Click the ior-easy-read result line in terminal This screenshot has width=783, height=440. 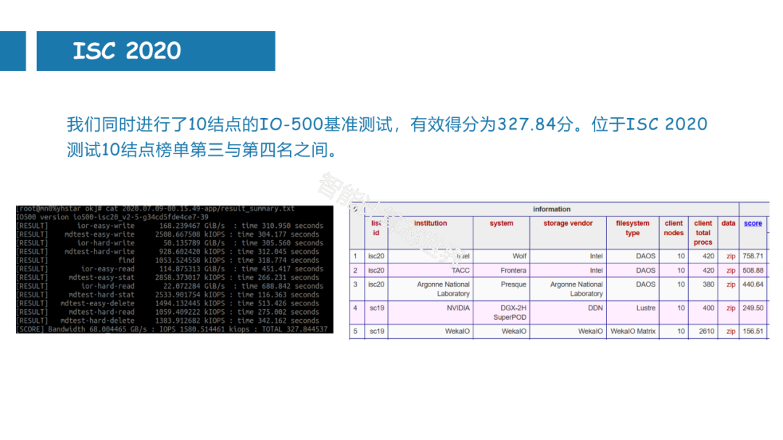click(170, 268)
